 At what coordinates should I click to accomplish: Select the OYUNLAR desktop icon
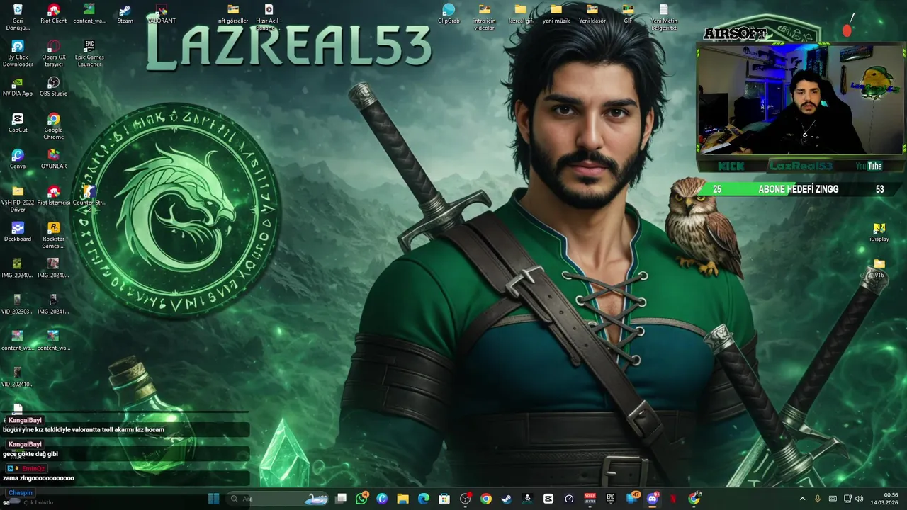tap(53, 159)
